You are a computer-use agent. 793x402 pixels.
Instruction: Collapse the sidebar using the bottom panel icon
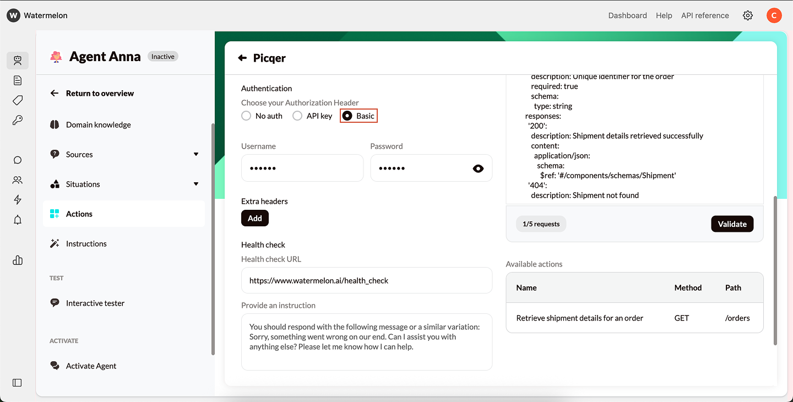click(x=17, y=383)
